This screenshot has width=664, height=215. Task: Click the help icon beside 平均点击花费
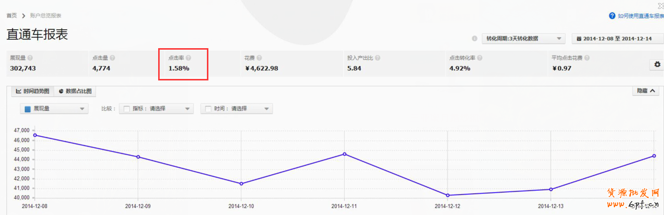[587, 58]
